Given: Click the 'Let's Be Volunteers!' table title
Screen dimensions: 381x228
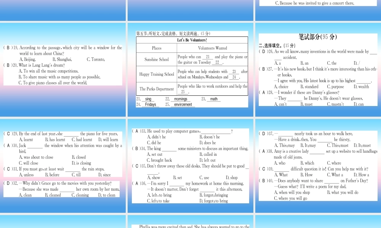Looking at the screenshot, I should point(192,40).
